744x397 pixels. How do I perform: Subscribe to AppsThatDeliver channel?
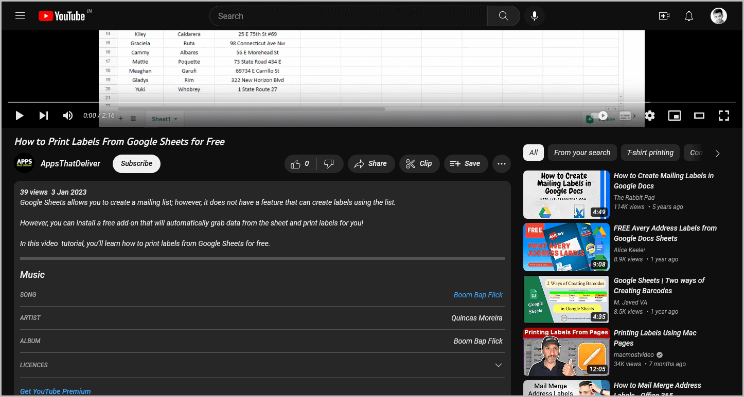click(x=136, y=164)
